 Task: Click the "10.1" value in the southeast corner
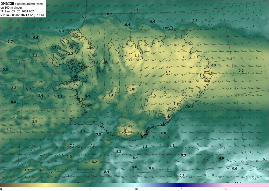(253, 179)
